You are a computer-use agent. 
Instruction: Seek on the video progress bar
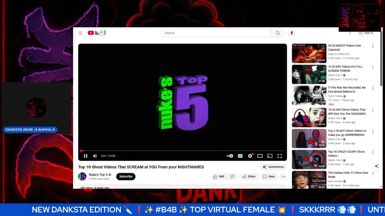[x=183, y=151]
